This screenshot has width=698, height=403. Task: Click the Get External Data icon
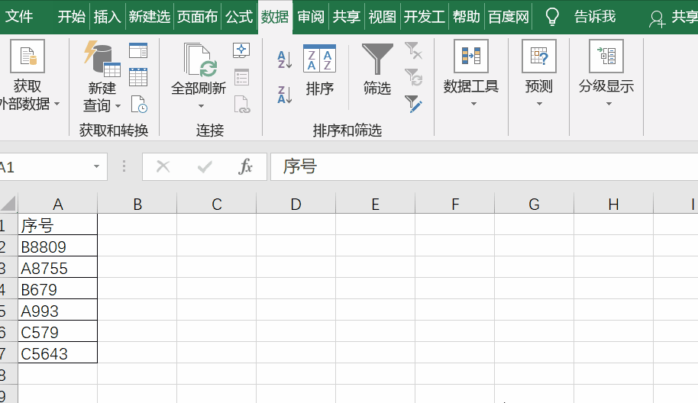[27, 56]
